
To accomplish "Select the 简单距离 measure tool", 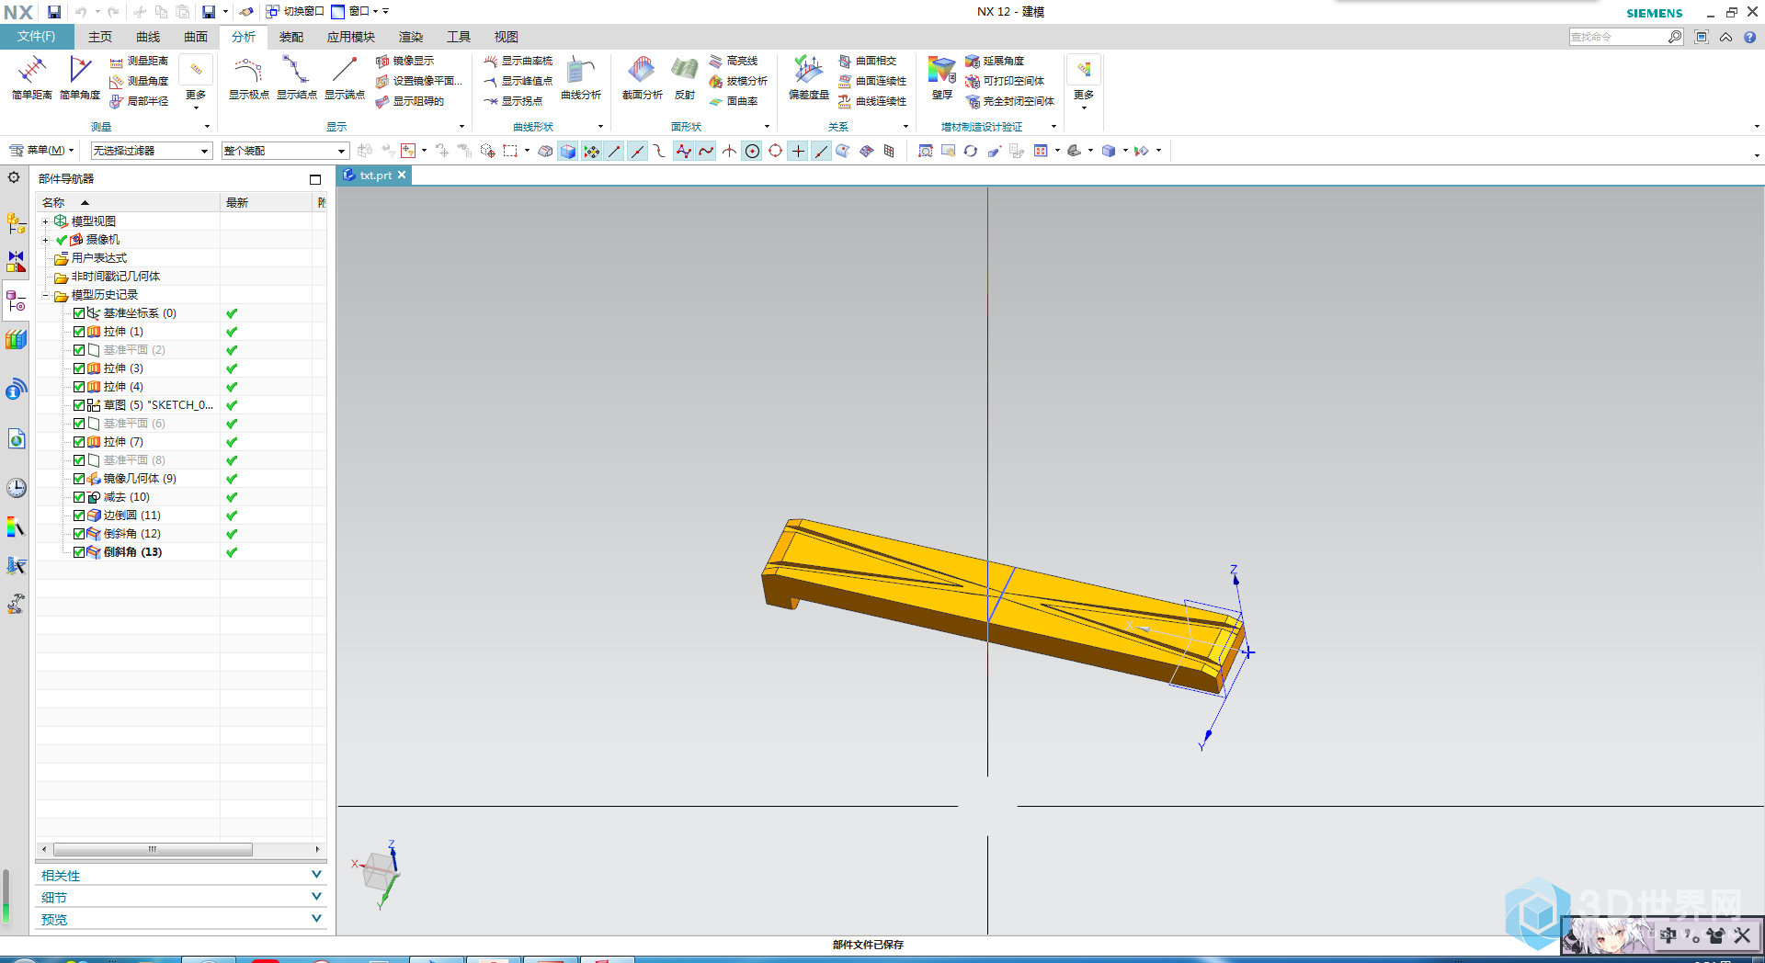I will coord(32,77).
